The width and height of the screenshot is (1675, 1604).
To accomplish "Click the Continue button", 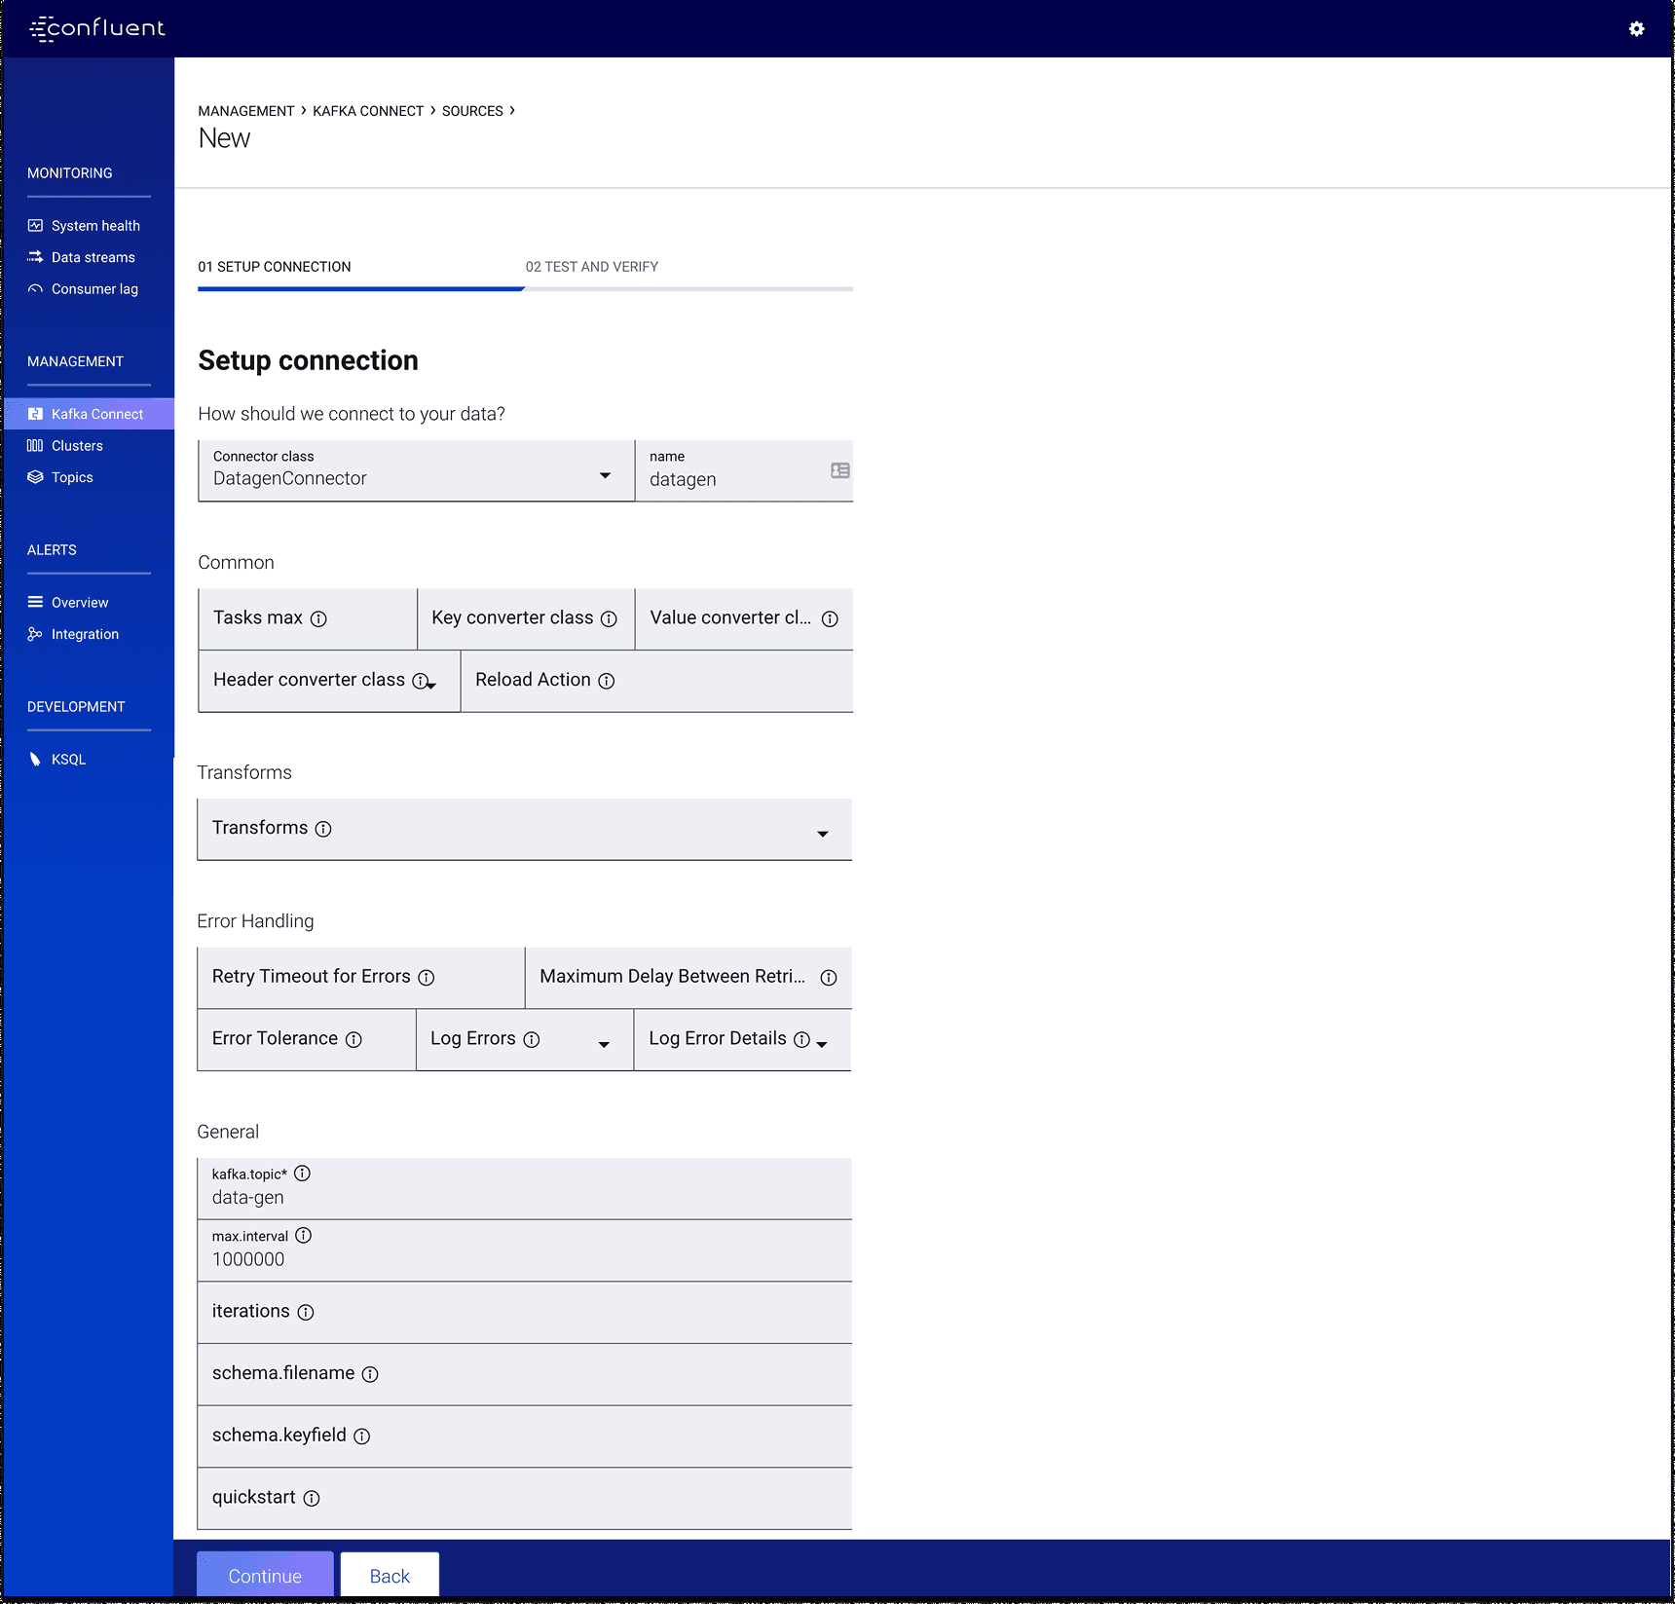I will [x=265, y=1575].
